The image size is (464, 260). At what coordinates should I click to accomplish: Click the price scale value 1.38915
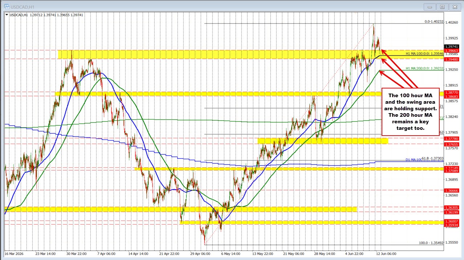coord(452,85)
